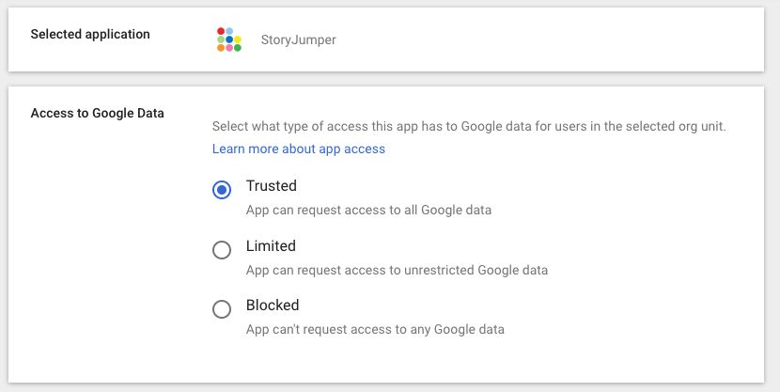The image size is (780, 392).
Task: Select the Trusted radio button
Action: coord(222,190)
